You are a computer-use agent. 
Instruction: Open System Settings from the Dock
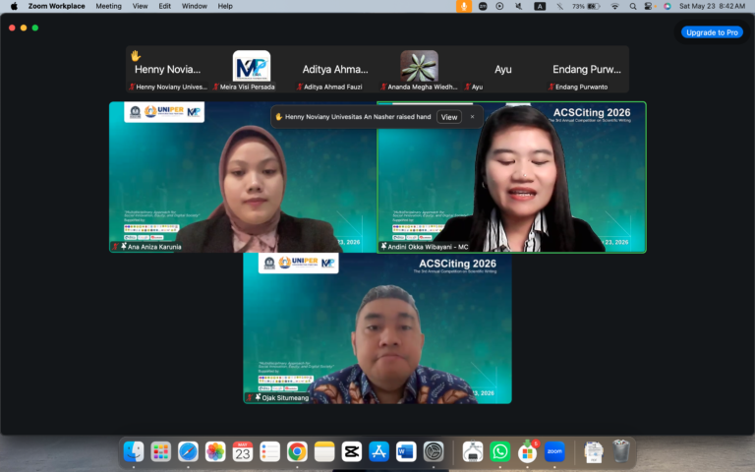(434, 451)
